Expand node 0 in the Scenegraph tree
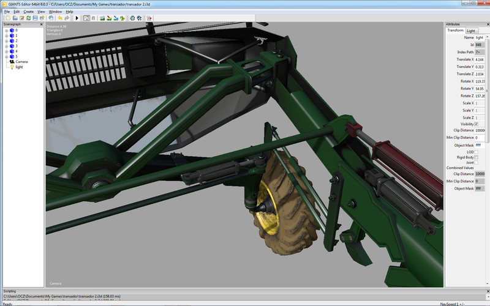This screenshot has height=306, width=490. [6, 30]
